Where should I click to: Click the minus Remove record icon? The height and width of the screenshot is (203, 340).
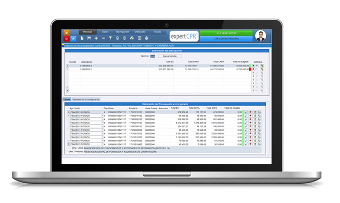[104, 38]
